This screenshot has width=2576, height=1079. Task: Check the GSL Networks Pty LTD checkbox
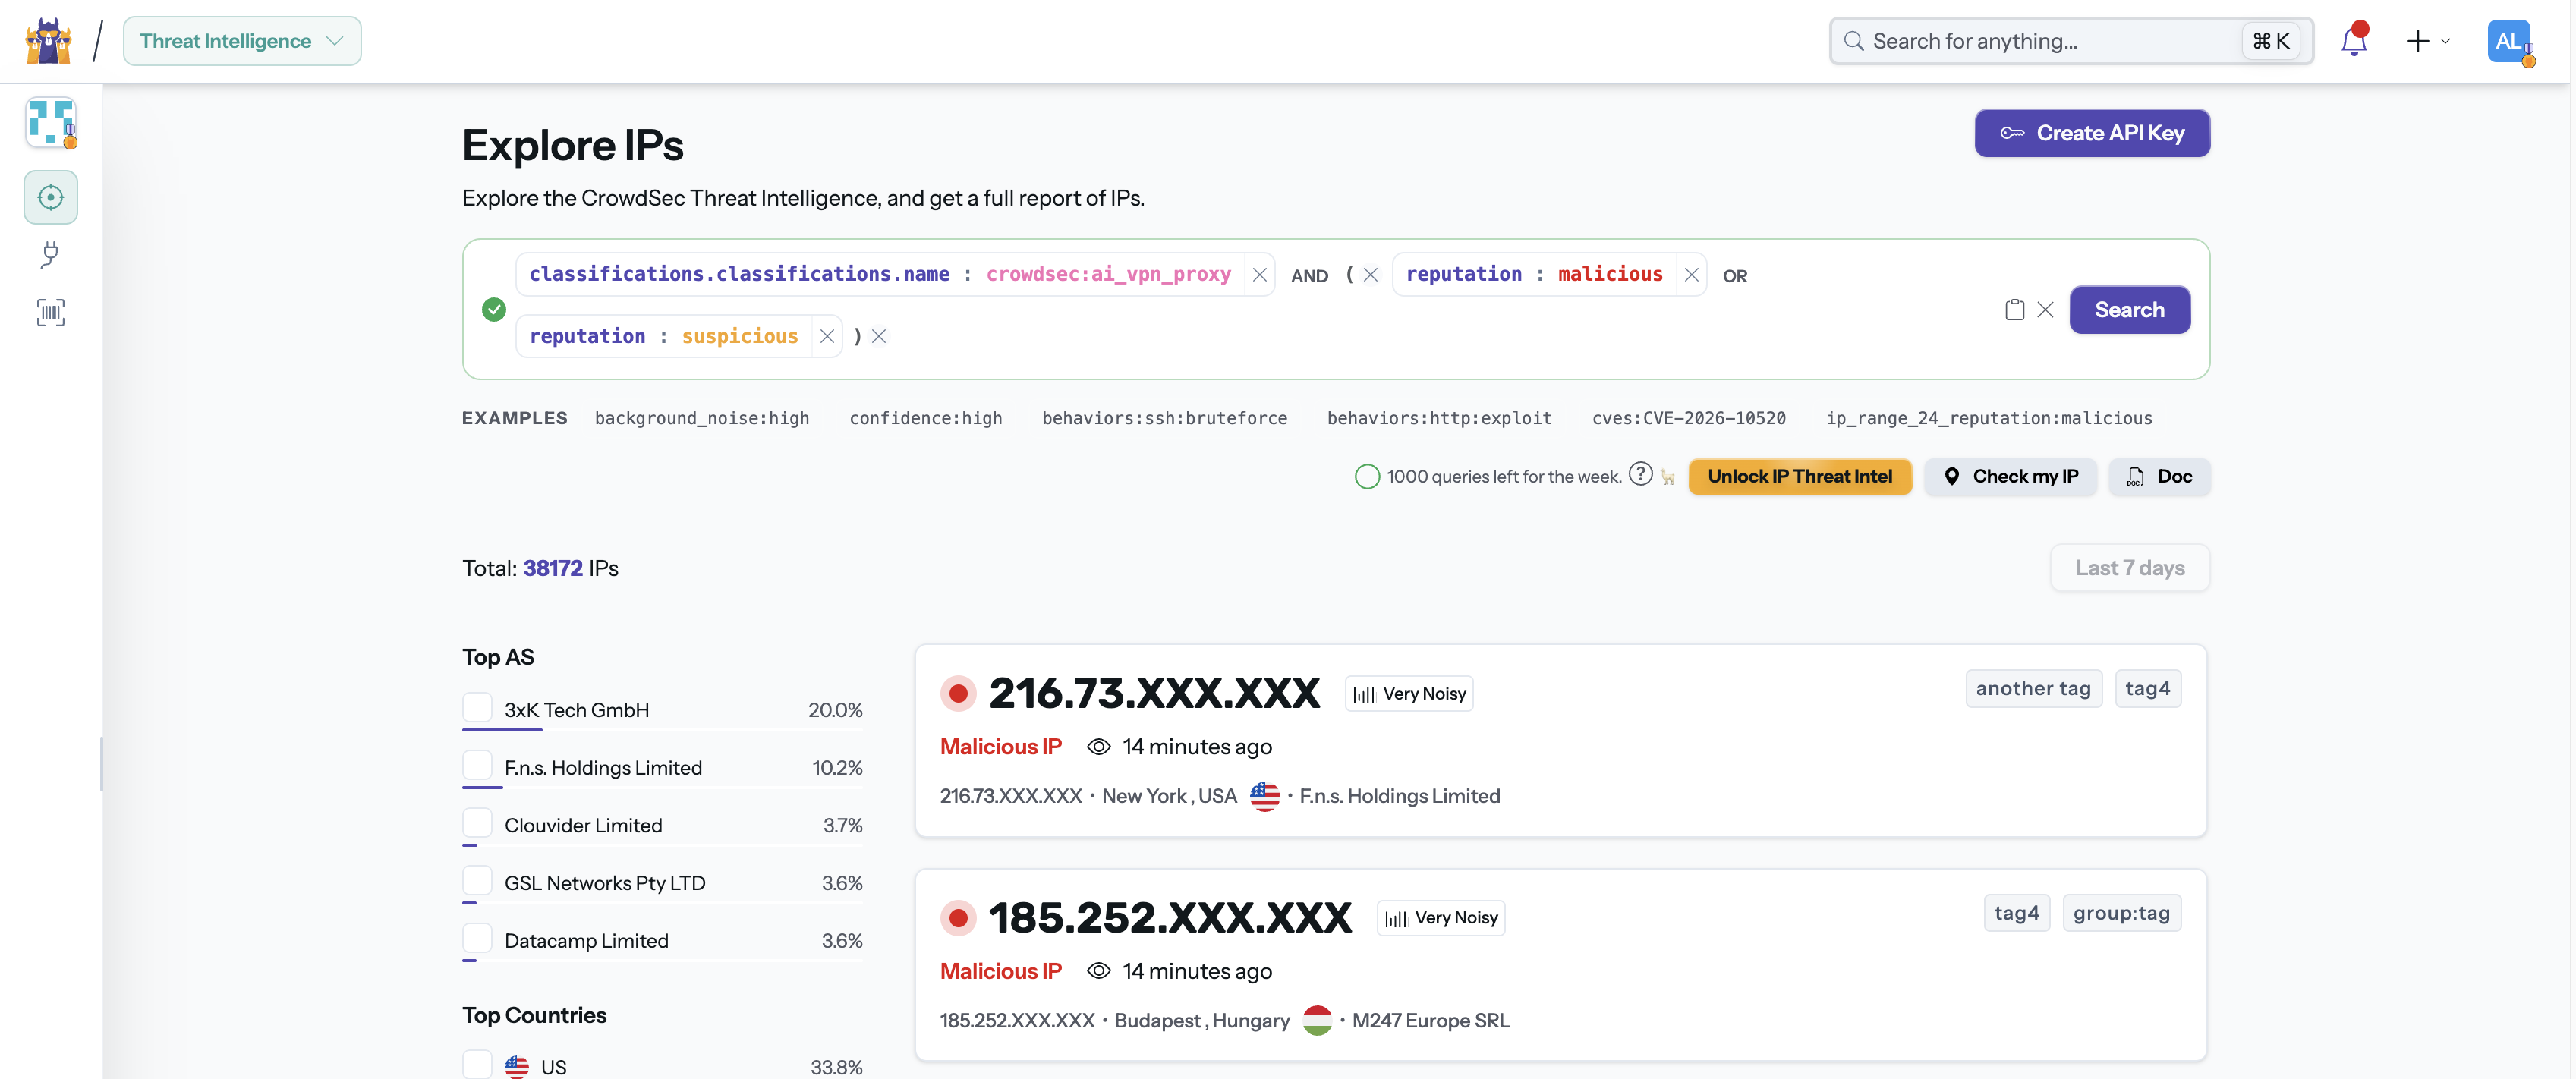(477, 881)
